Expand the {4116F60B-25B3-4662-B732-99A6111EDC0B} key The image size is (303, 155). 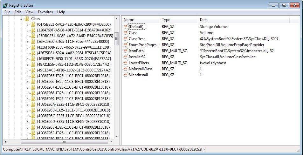click(x=27, y=47)
